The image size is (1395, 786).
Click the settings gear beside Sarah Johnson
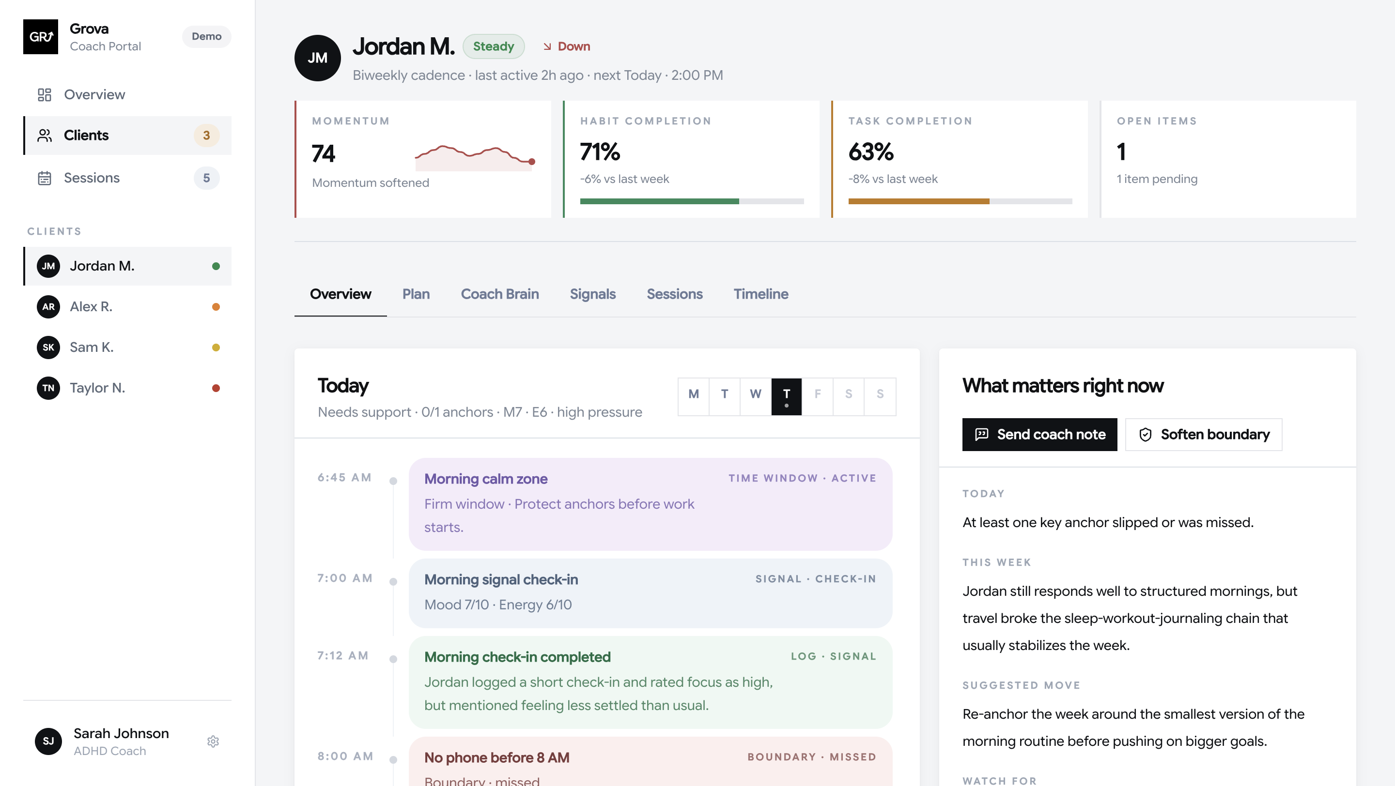[x=213, y=741]
